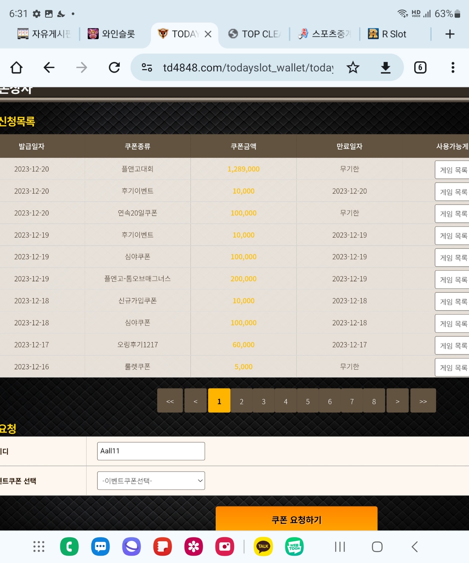
Task: Open KakaoTalk from taskbar
Action: [x=263, y=547]
